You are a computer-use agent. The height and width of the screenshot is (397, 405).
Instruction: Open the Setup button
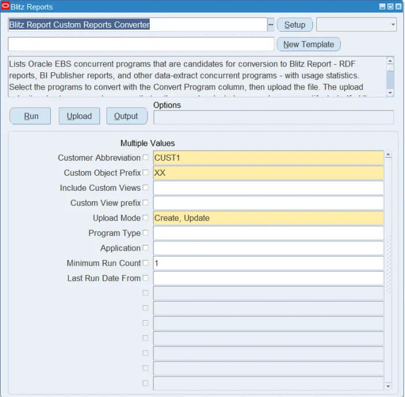[294, 25]
